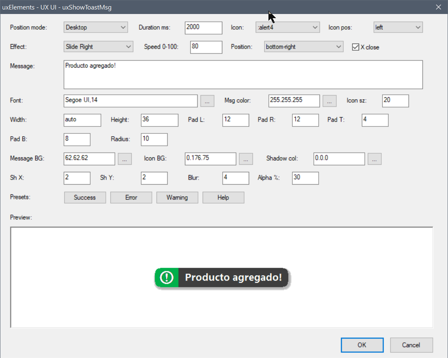The height and width of the screenshot is (358, 448).
Task: Open the Message BG color picker button
Action: (x=125, y=159)
